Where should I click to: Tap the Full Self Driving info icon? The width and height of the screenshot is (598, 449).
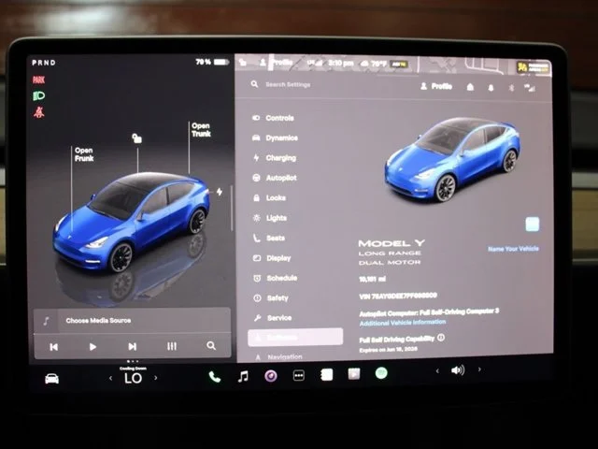tap(441, 338)
